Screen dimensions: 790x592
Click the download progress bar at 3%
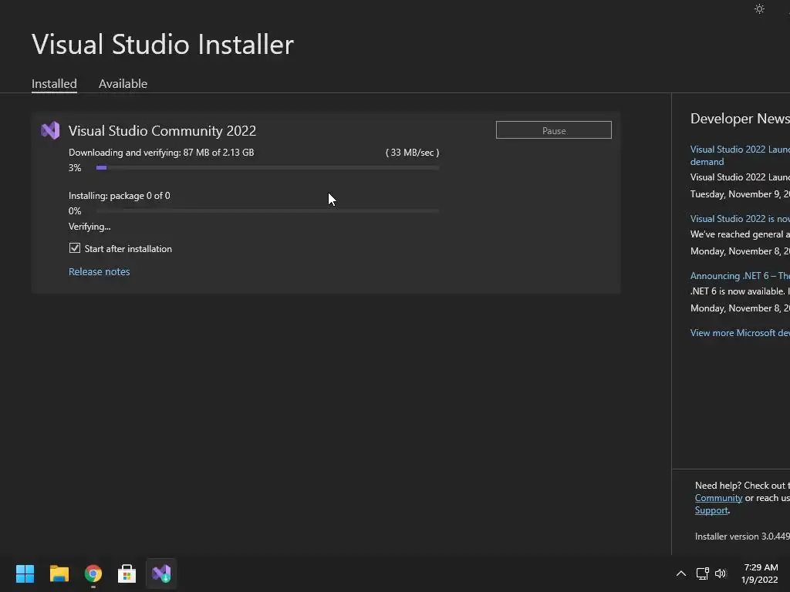(x=268, y=167)
